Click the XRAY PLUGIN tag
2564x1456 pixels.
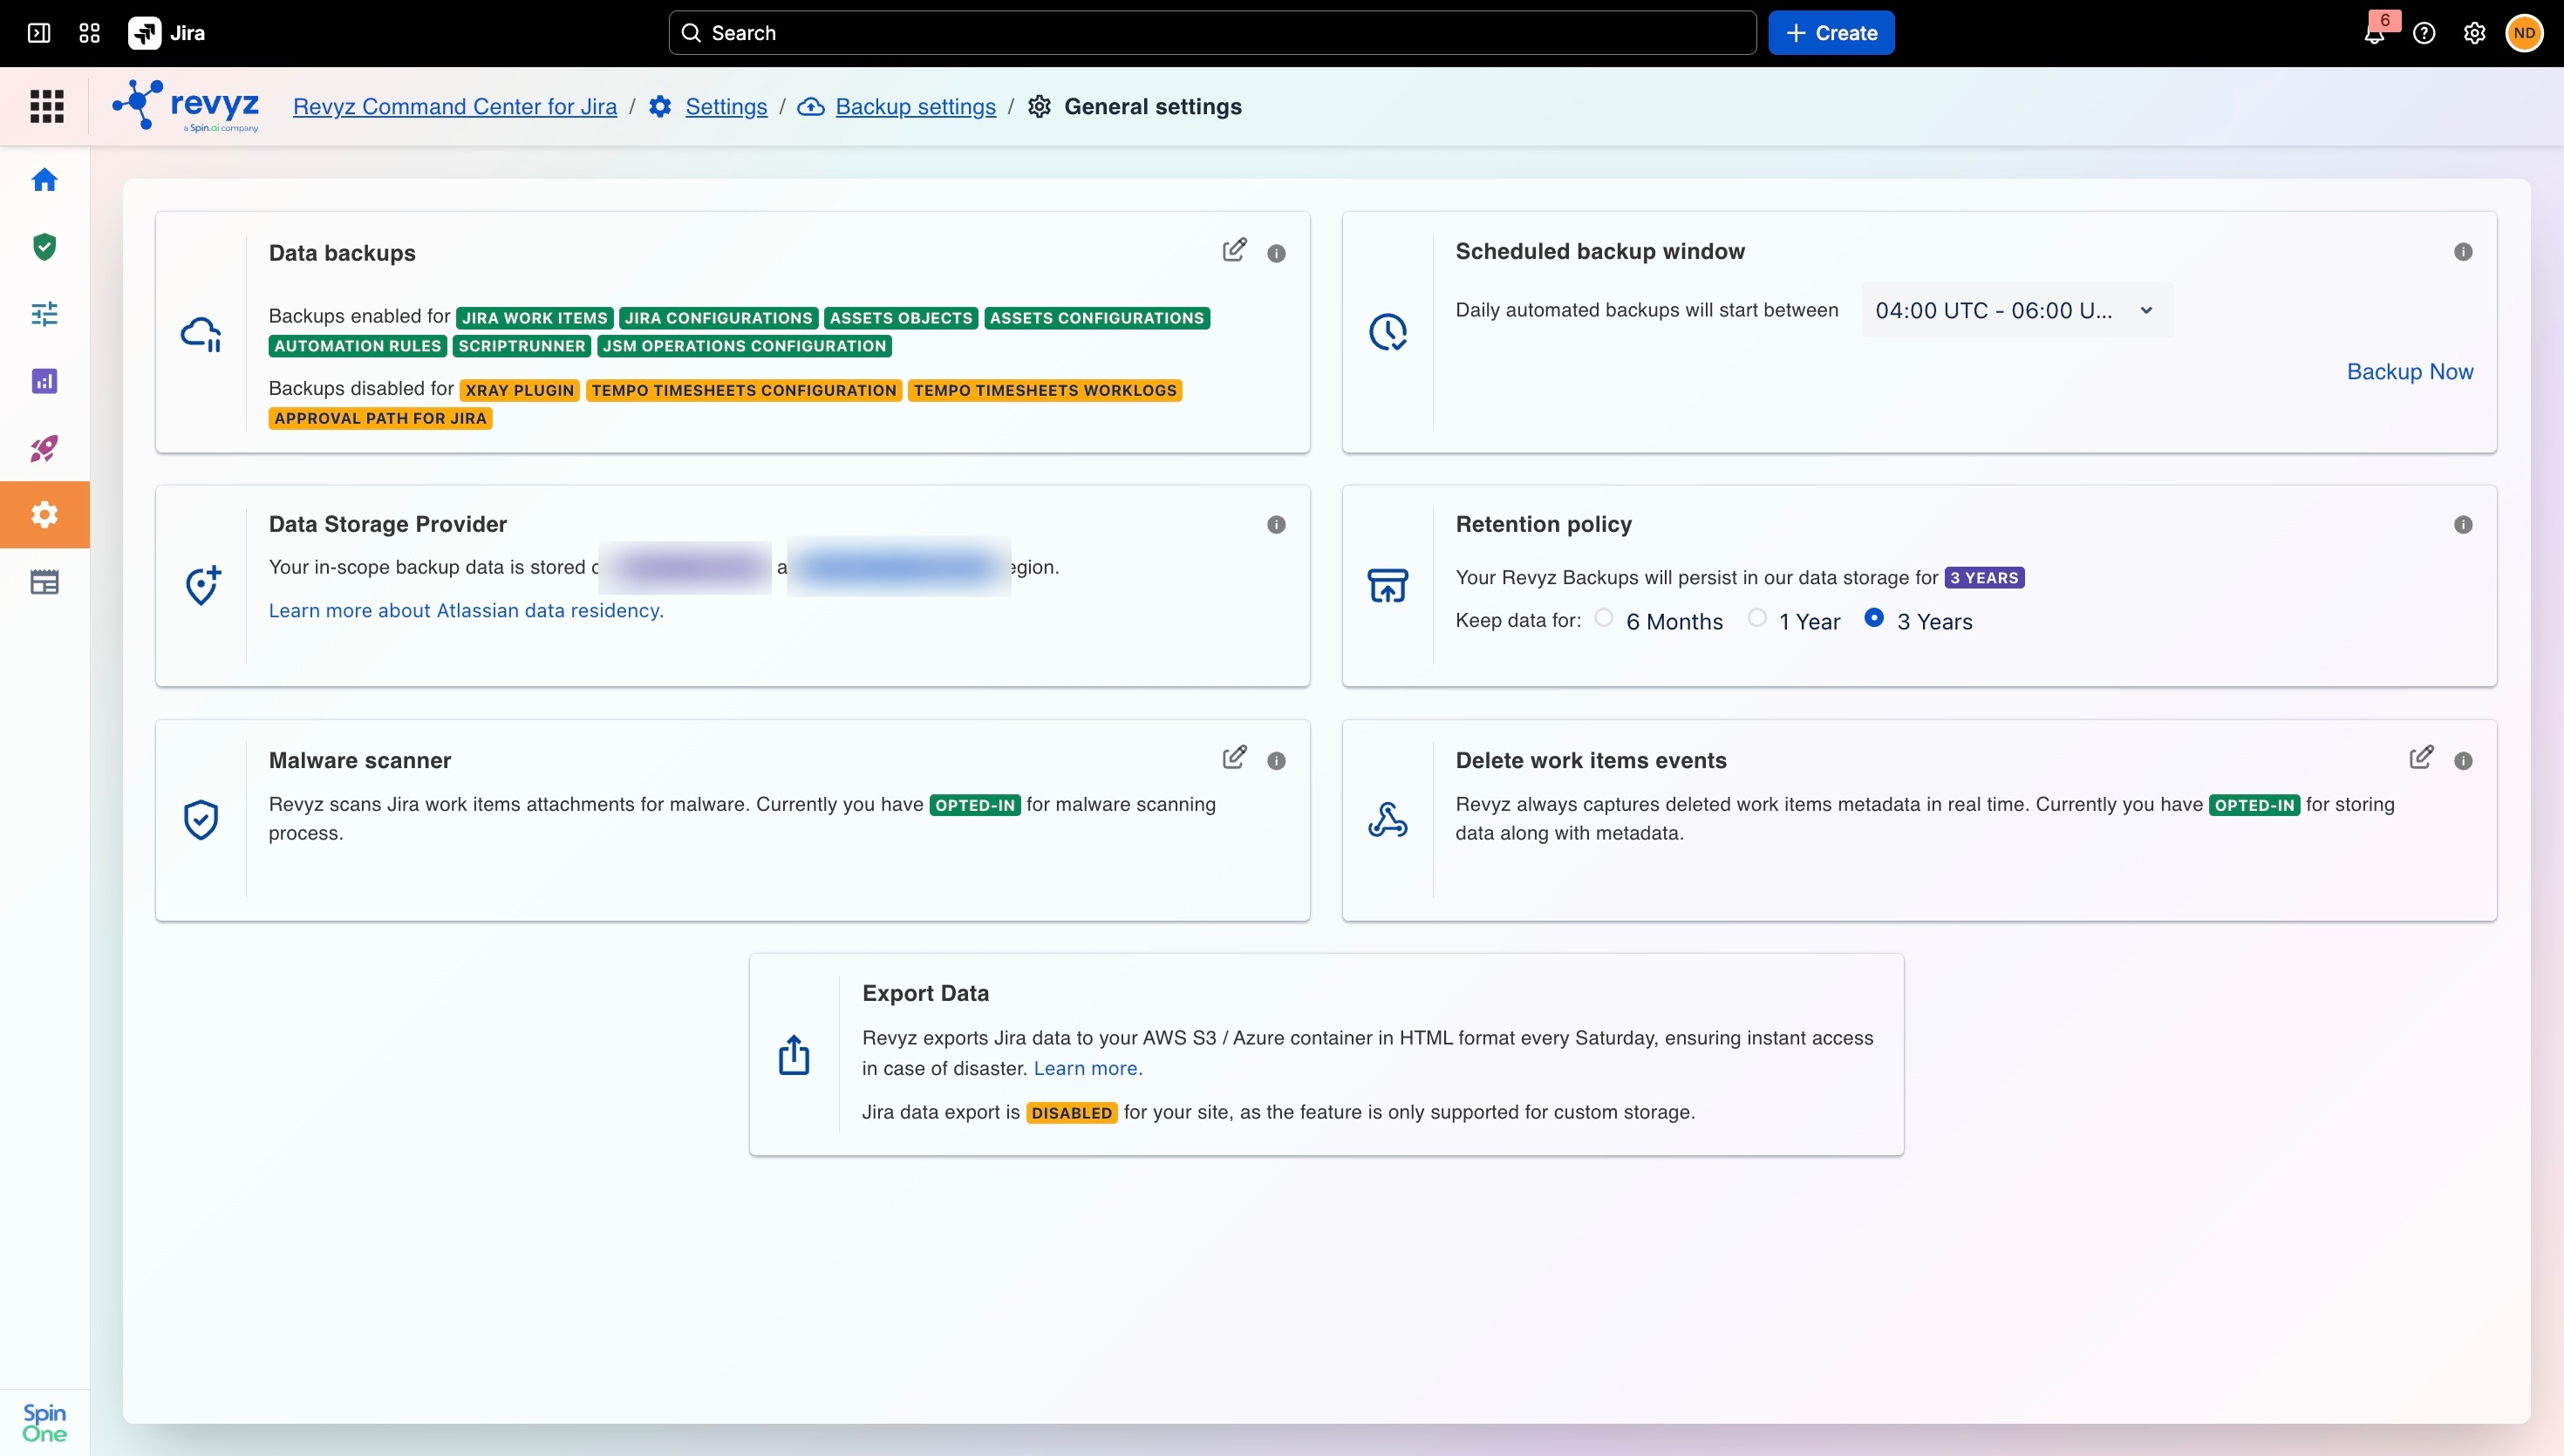point(519,390)
